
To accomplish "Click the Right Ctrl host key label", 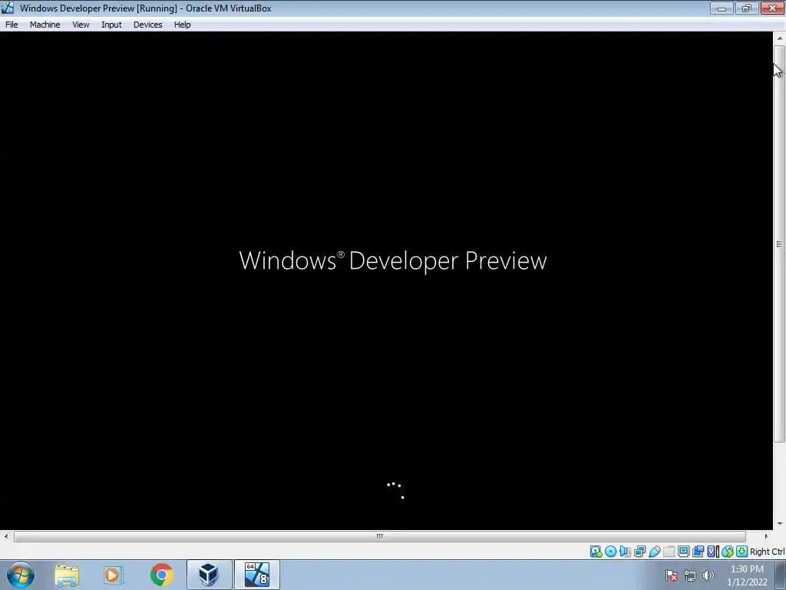I will 768,552.
